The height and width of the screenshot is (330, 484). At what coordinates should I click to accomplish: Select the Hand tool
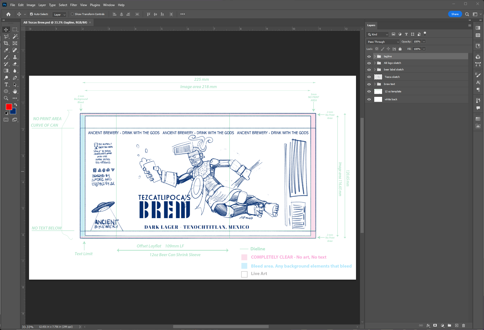[x=15, y=91]
